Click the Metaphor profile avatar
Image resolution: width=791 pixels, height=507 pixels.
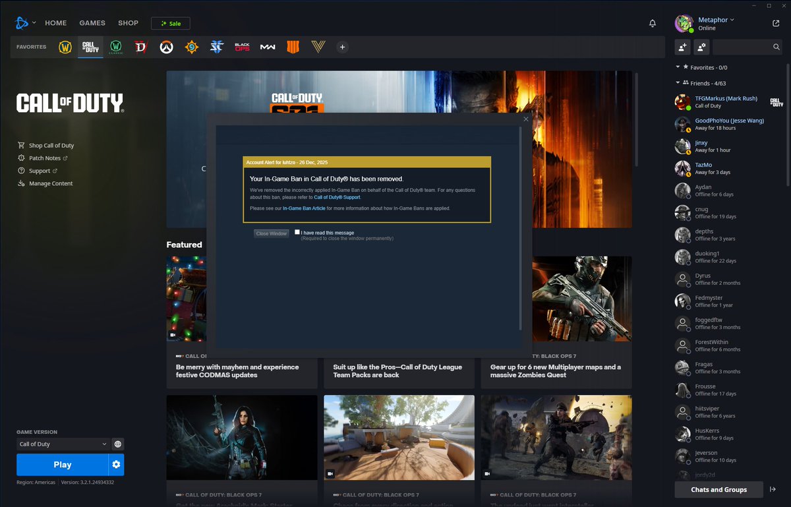pos(684,23)
